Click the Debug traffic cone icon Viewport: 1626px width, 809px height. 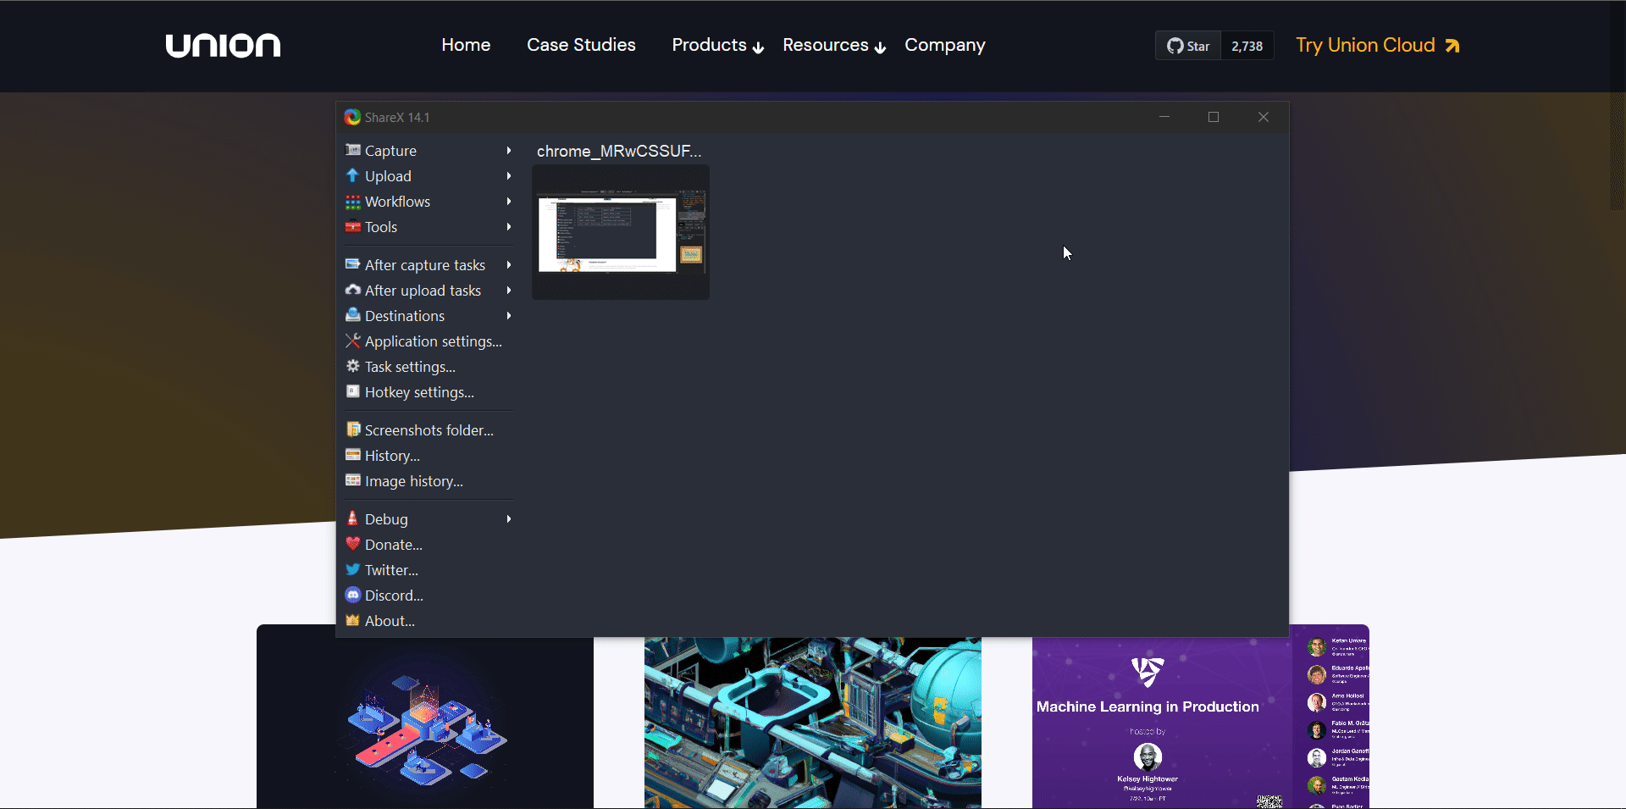[x=353, y=518]
